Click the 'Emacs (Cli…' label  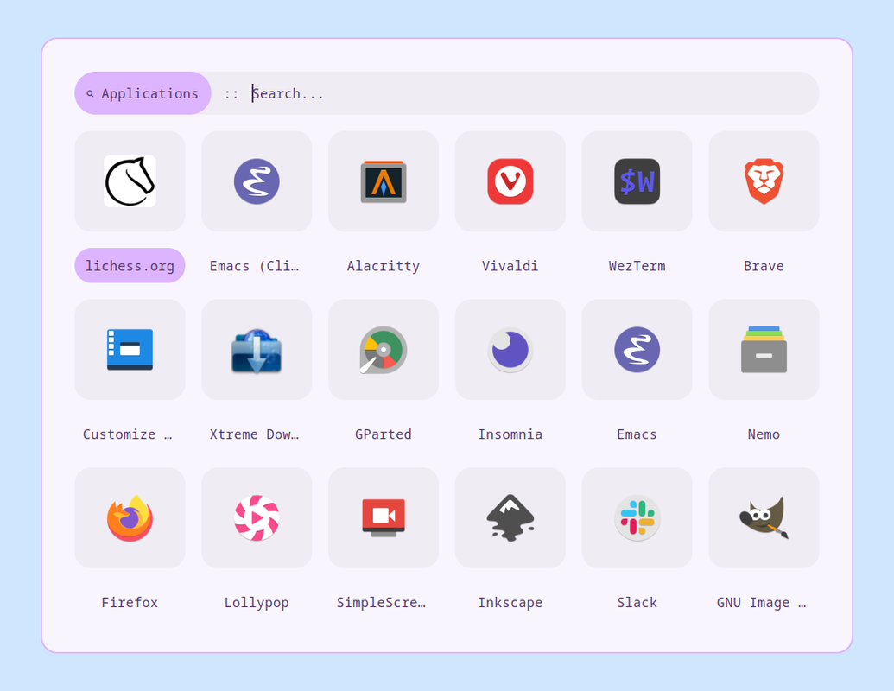(254, 266)
